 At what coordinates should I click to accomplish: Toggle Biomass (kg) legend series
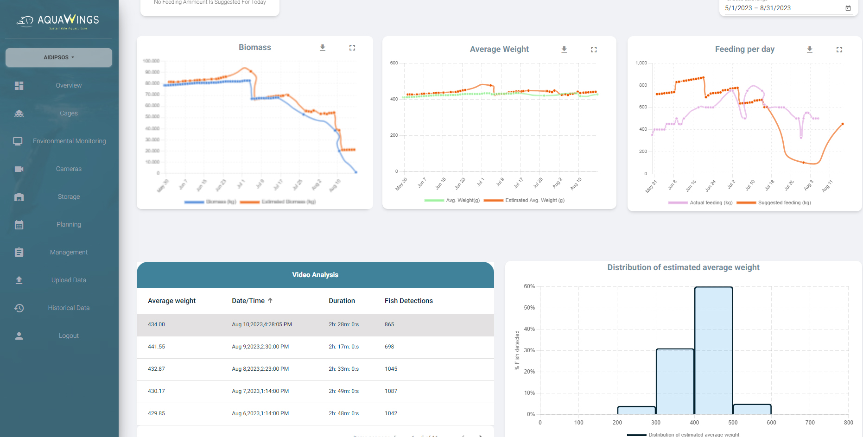pyautogui.click(x=210, y=202)
